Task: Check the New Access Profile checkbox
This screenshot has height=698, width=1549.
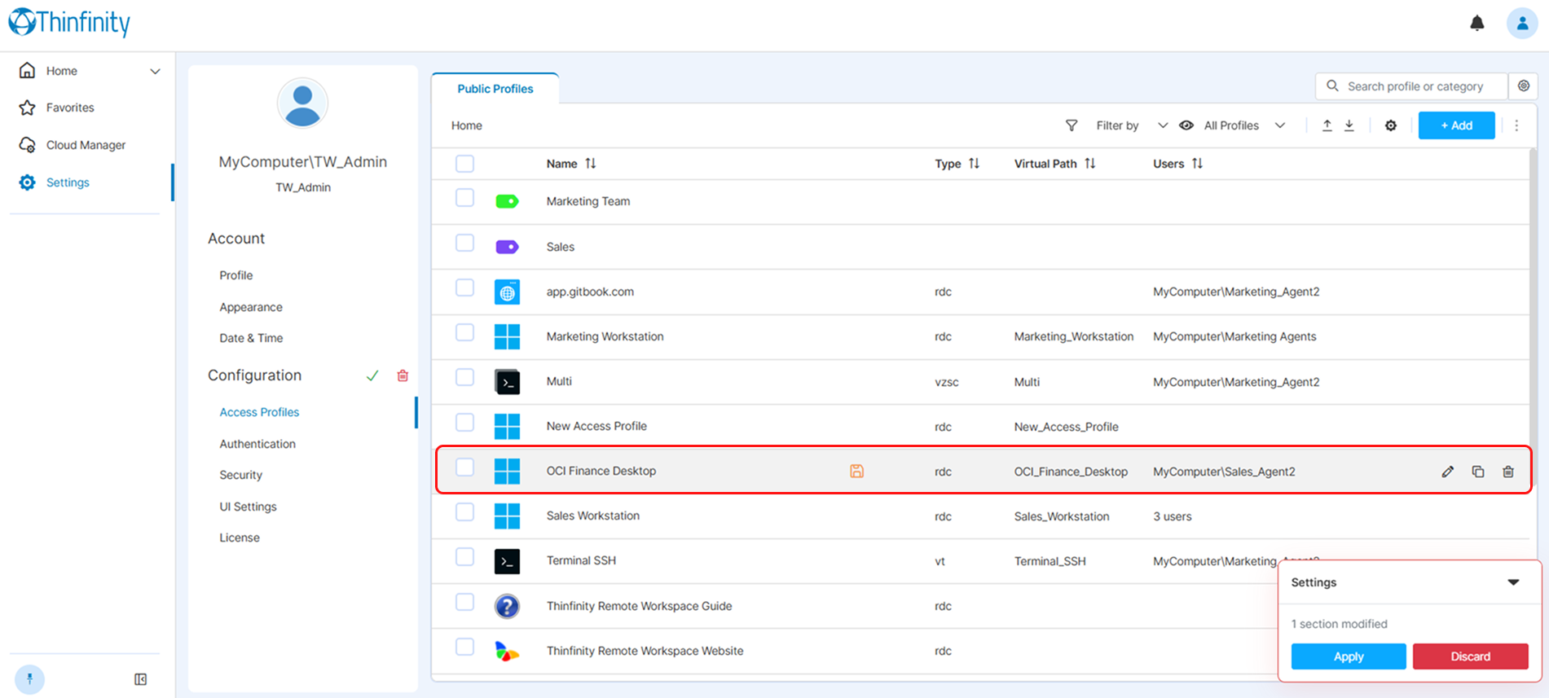Action: (464, 422)
